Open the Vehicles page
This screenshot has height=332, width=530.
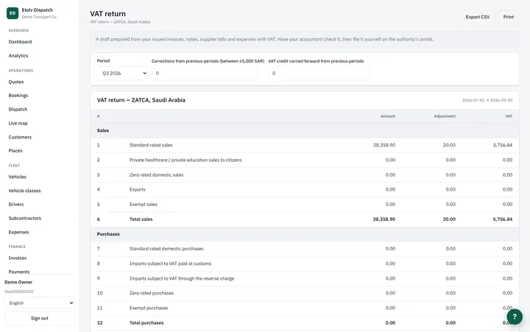pyautogui.click(x=17, y=177)
